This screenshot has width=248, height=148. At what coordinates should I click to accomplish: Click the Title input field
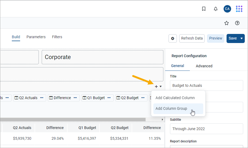[206, 85]
